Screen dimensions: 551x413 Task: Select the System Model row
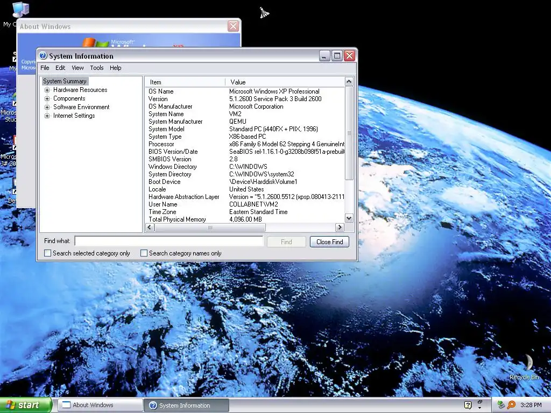tap(245, 129)
